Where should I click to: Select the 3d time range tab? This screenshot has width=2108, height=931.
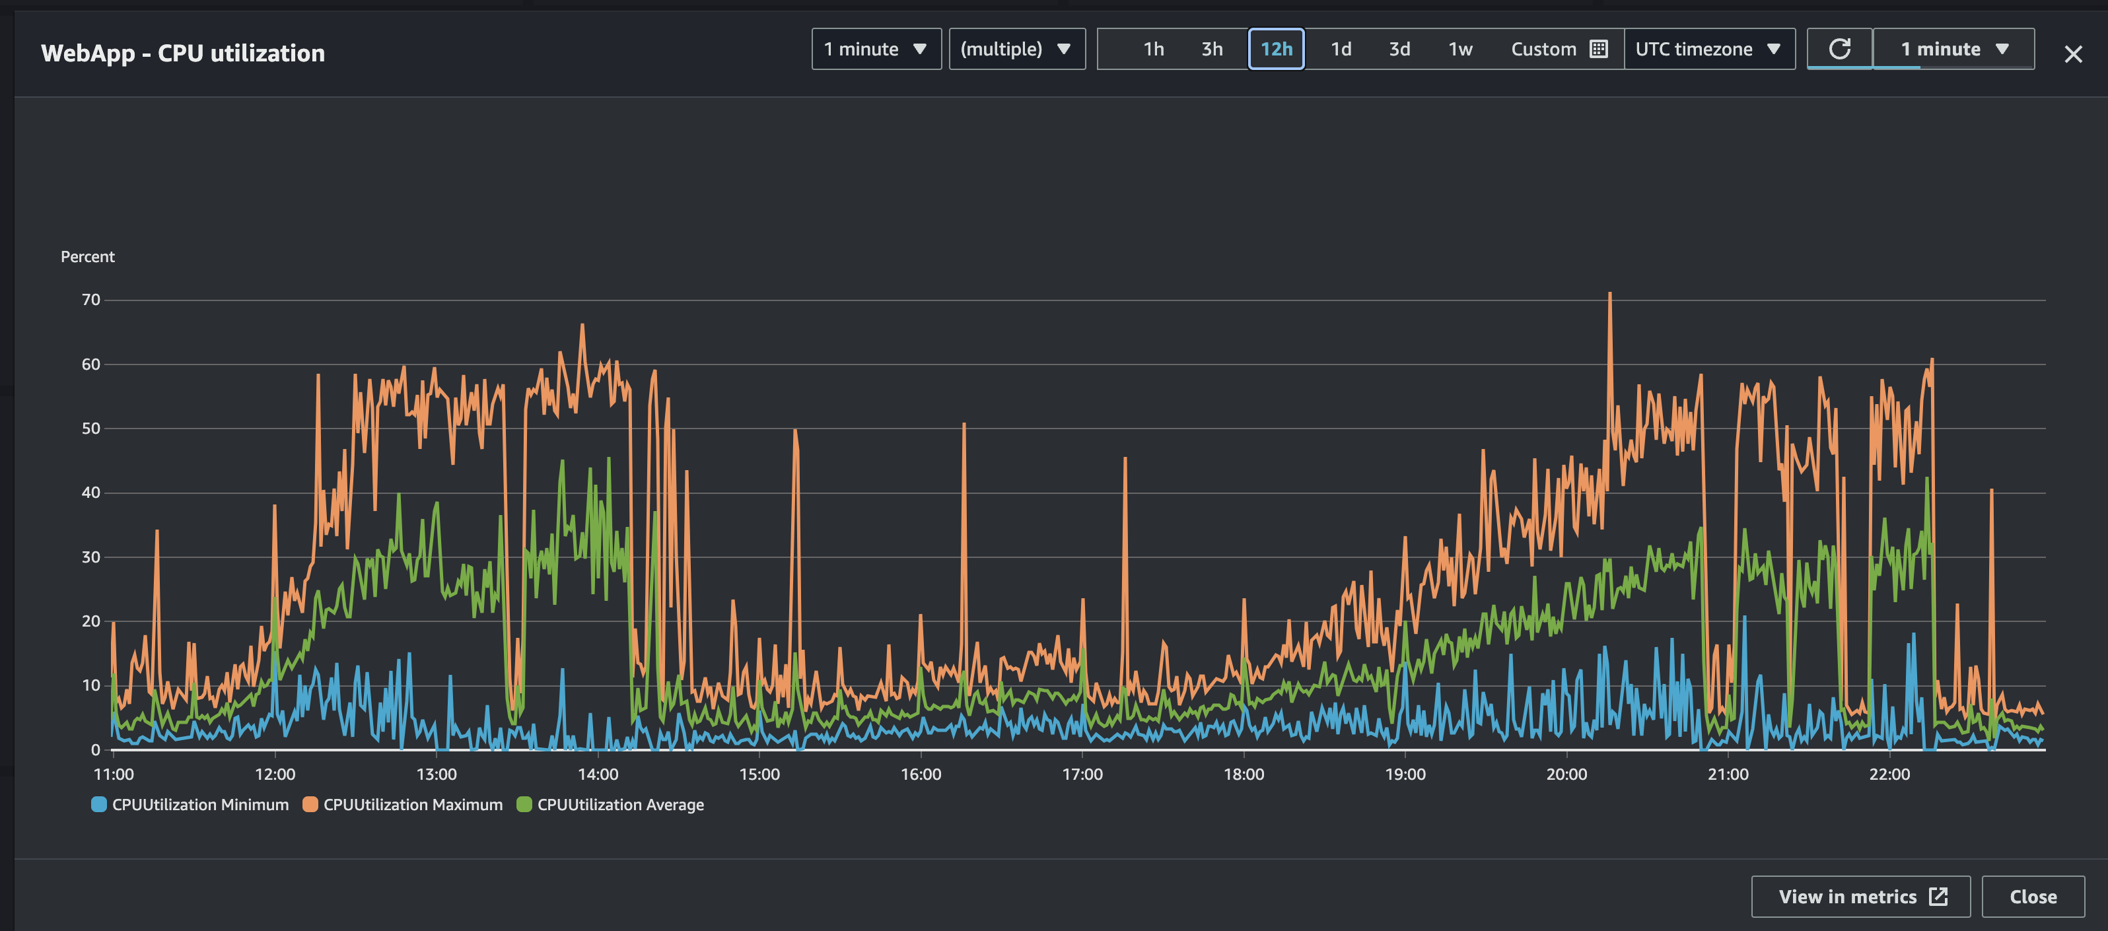click(1399, 49)
